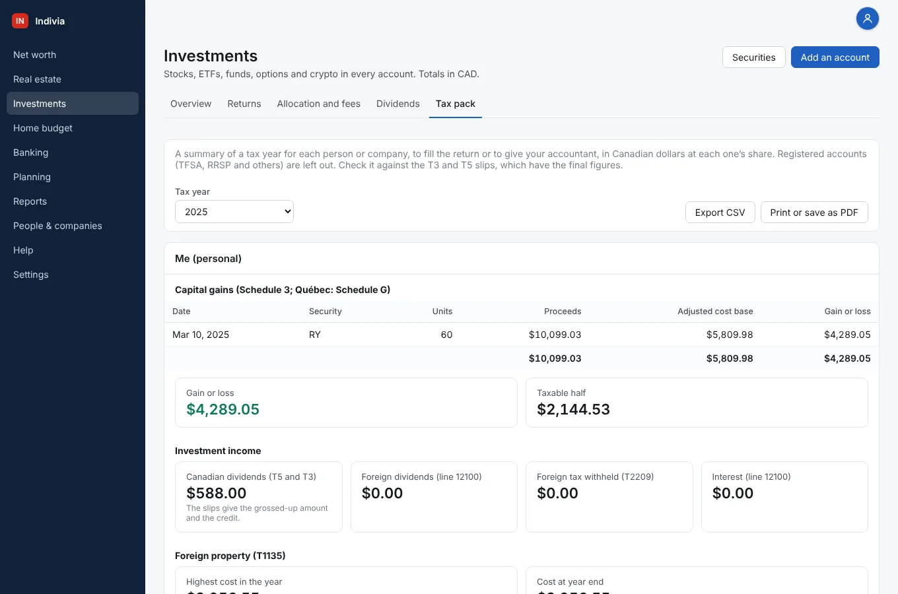
Task: Click the green $4,289.05 gain value
Action: click(x=223, y=409)
